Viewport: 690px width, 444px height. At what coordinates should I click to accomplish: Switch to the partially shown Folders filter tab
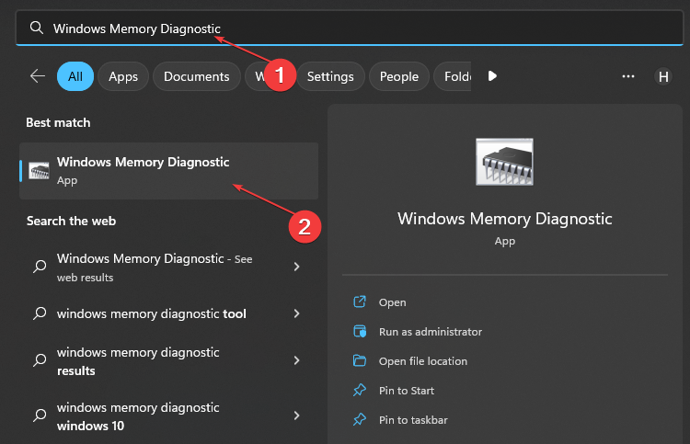pyautogui.click(x=453, y=76)
